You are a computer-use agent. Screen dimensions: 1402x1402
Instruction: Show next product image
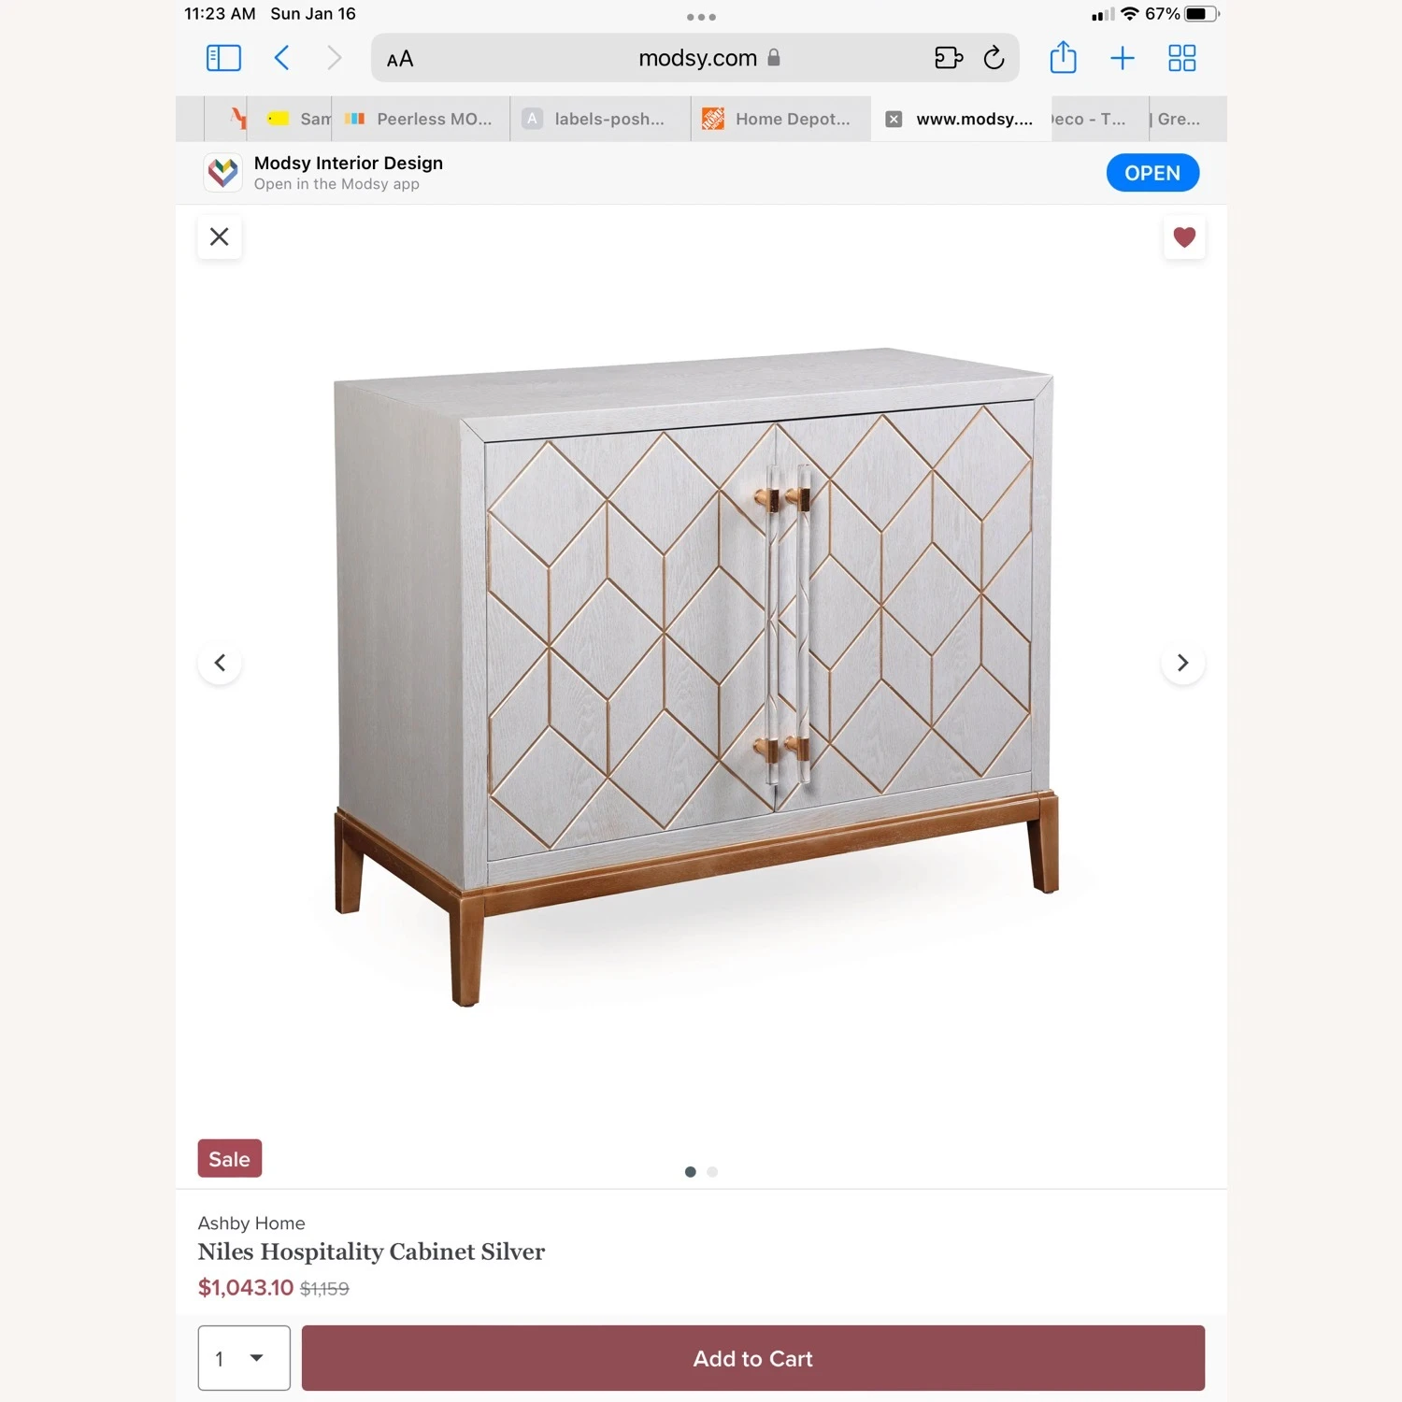pyautogui.click(x=1182, y=663)
